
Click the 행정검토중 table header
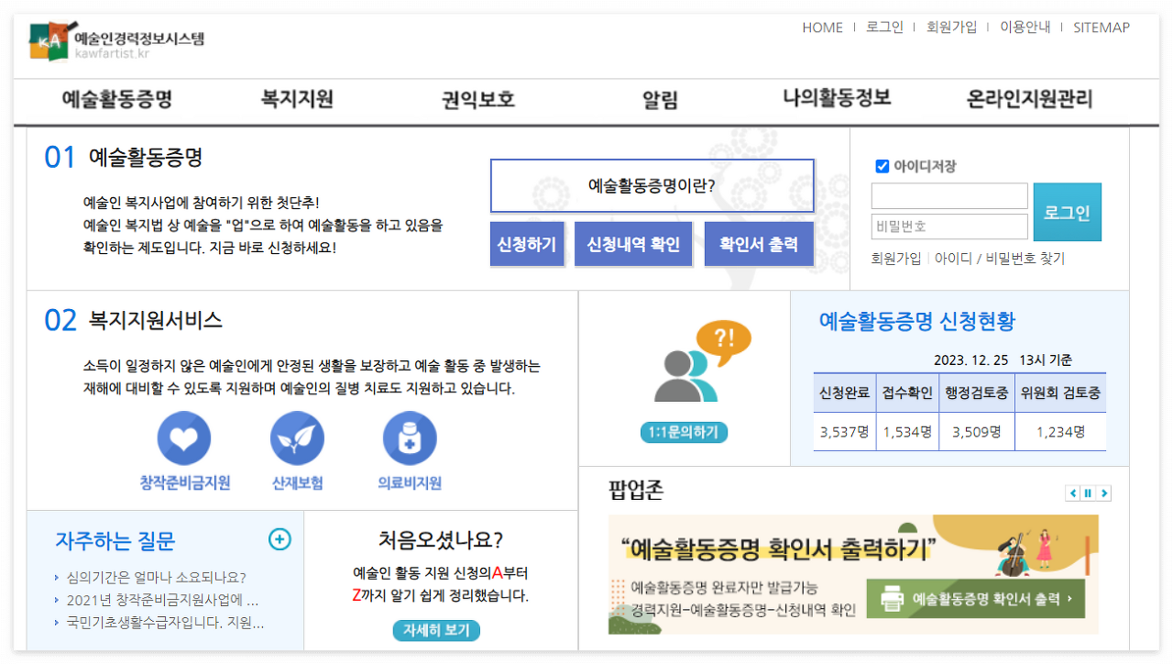977,393
